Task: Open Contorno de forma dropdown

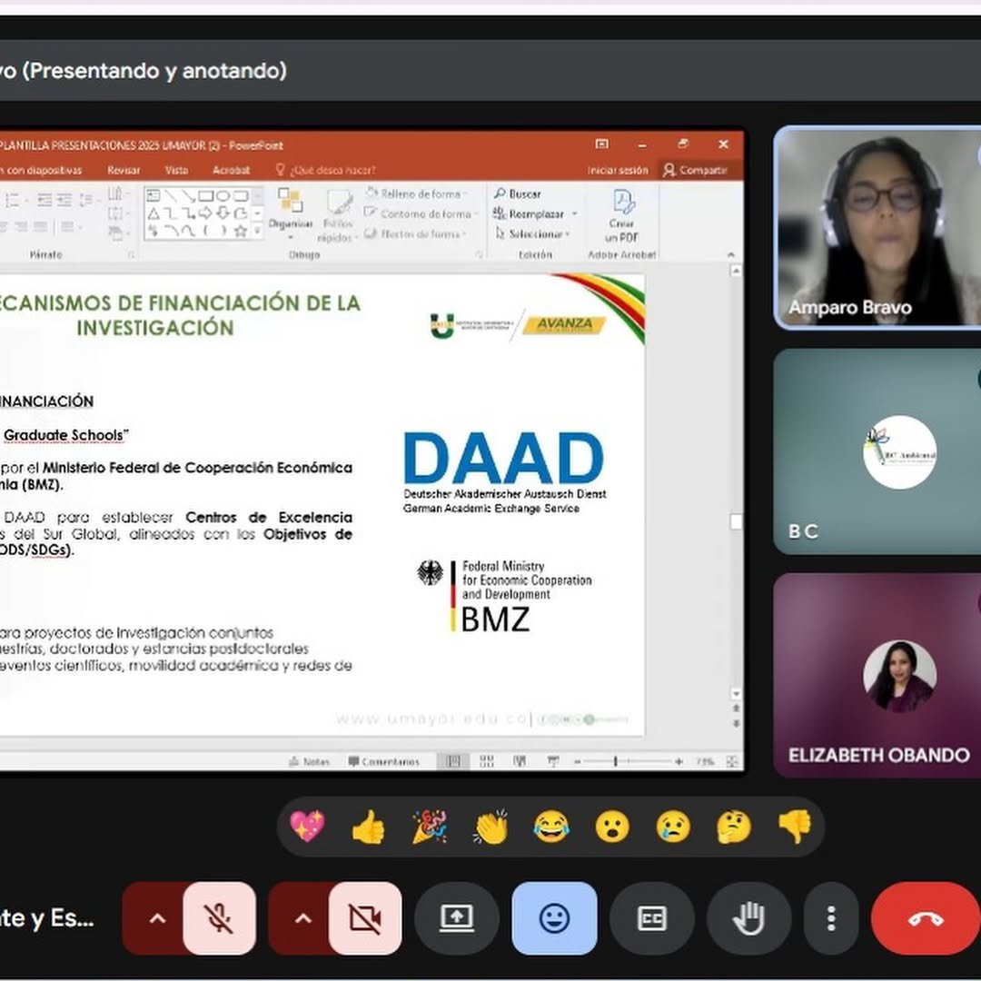Action: point(421,214)
